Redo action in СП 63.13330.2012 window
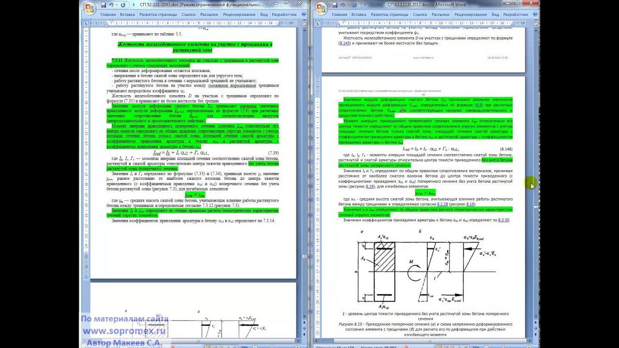 pos(355,5)
